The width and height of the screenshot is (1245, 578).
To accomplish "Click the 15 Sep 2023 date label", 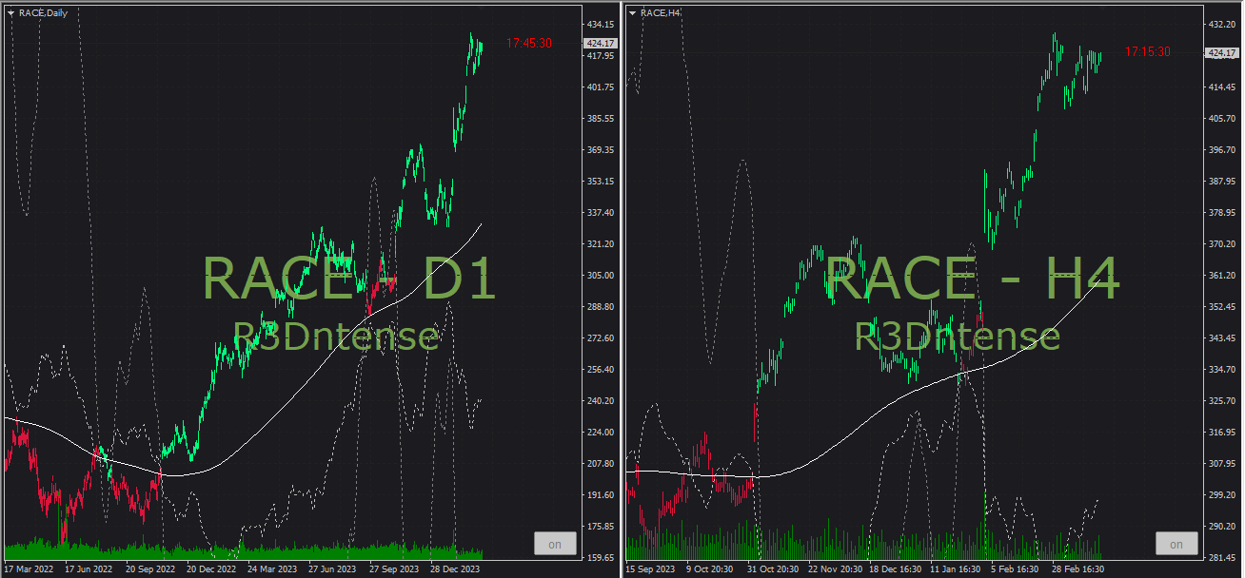I will pos(651,569).
